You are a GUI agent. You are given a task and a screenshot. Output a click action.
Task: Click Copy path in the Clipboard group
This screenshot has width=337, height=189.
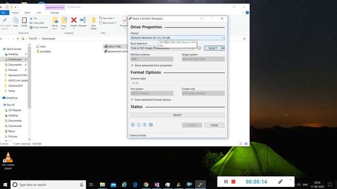[37, 23]
